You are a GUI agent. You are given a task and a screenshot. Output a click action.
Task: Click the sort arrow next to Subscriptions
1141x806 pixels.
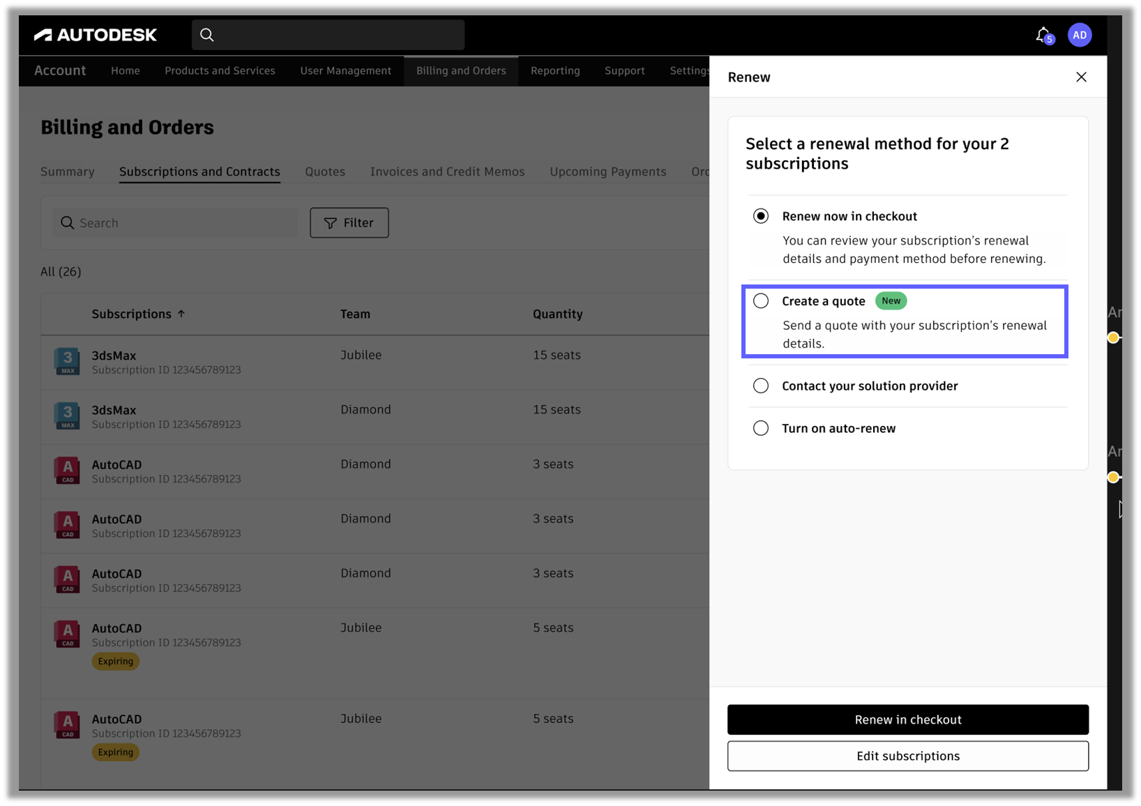pos(181,314)
